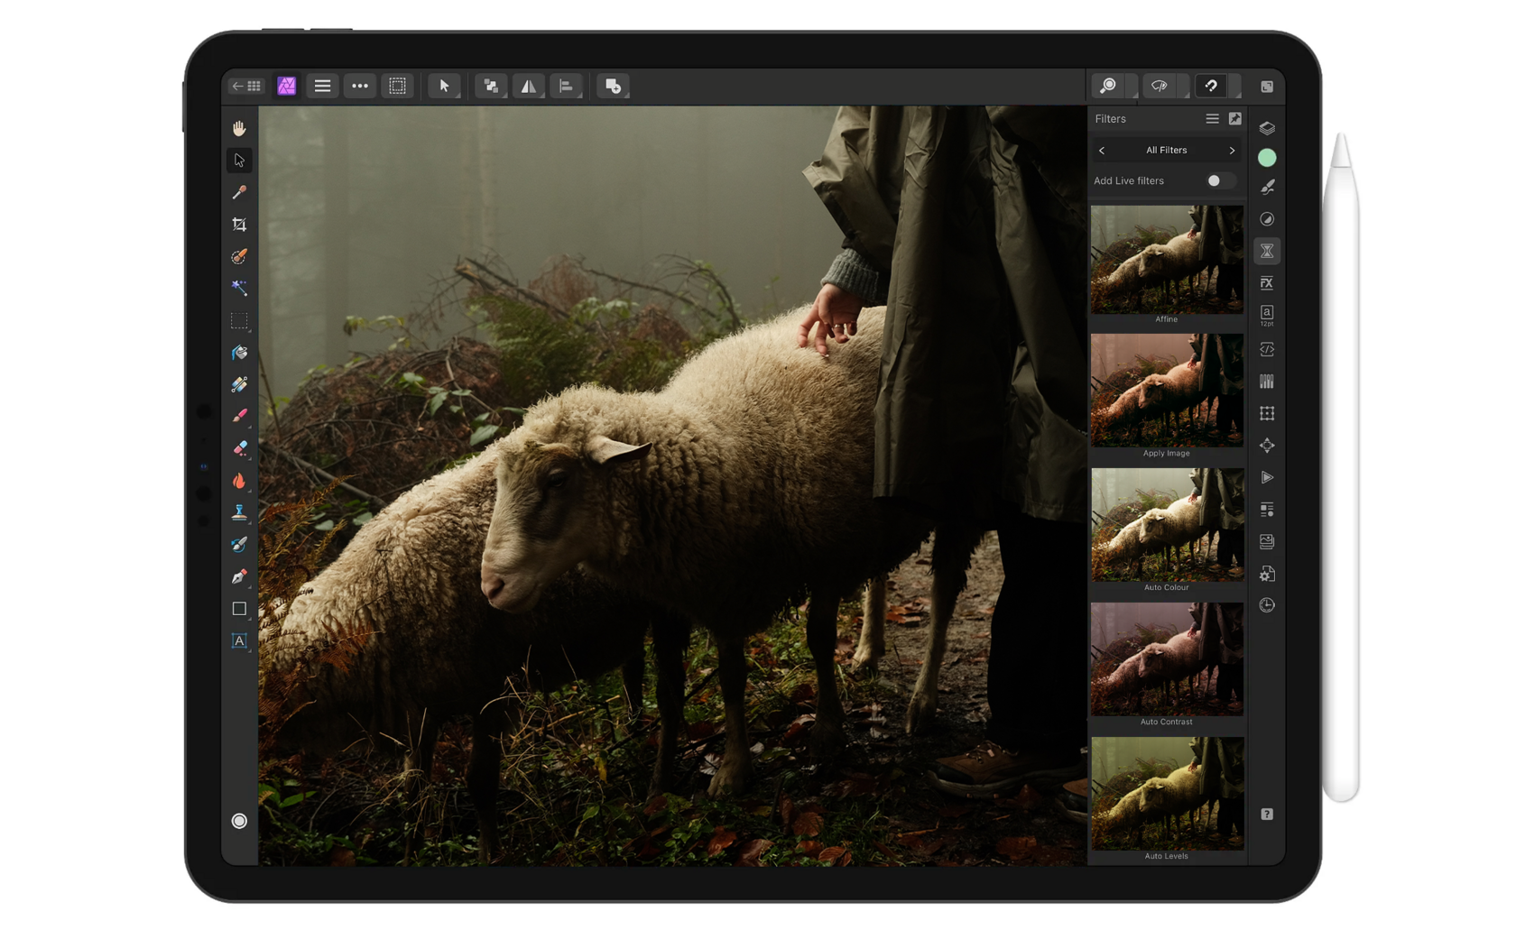This screenshot has height=939, width=1516.
Task: Select the Crop tool
Action: pos(239,225)
